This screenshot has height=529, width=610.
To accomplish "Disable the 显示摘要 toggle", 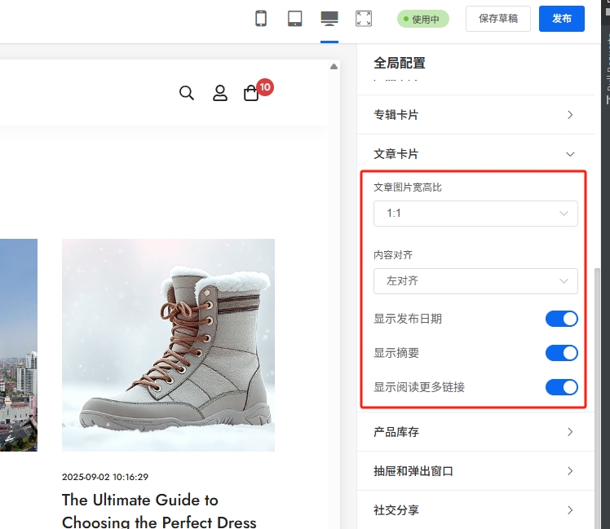I will [561, 353].
